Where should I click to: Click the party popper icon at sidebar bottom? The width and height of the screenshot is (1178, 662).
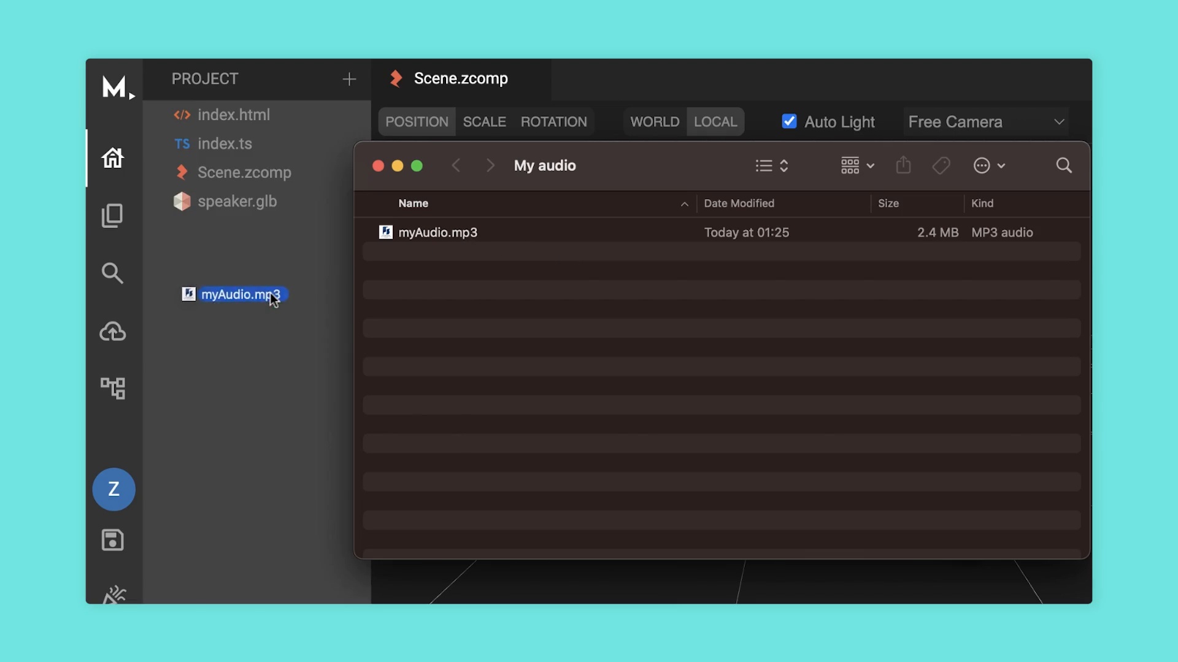click(x=114, y=595)
